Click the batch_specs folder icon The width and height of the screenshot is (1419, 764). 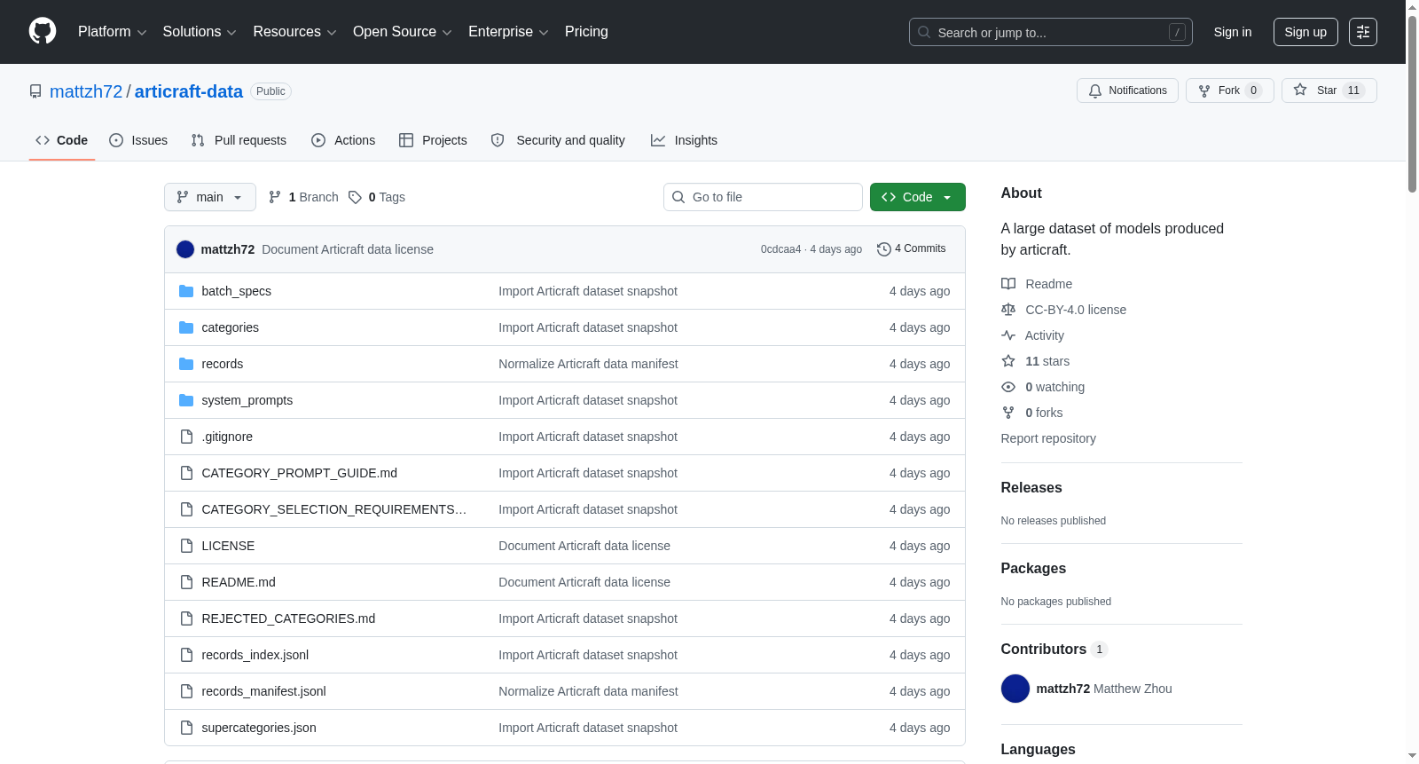click(x=186, y=291)
